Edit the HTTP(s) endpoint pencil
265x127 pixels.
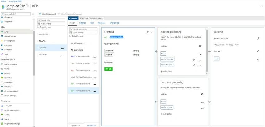click(258, 39)
